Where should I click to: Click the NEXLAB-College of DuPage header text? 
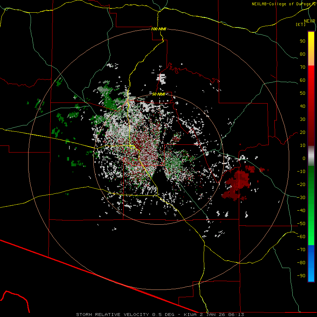pyautogui.click(x=283, y=4)
